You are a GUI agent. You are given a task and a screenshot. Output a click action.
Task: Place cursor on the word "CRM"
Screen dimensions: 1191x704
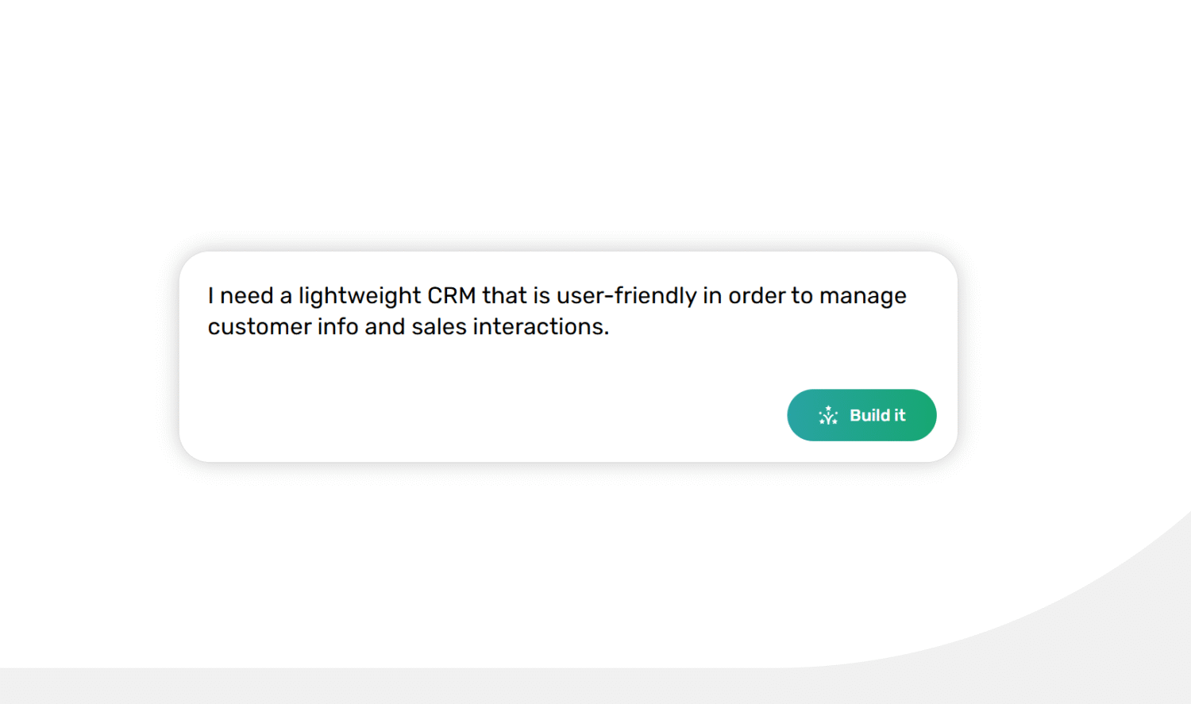coord(451,295)
